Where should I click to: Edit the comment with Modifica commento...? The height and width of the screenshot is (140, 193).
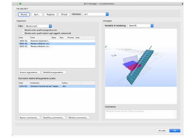click(53, 118)
